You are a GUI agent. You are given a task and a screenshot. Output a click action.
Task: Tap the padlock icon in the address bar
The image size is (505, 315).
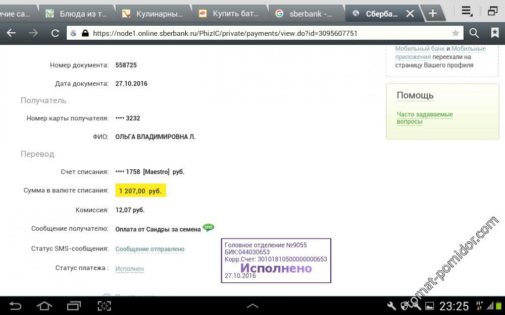[85, 33]
